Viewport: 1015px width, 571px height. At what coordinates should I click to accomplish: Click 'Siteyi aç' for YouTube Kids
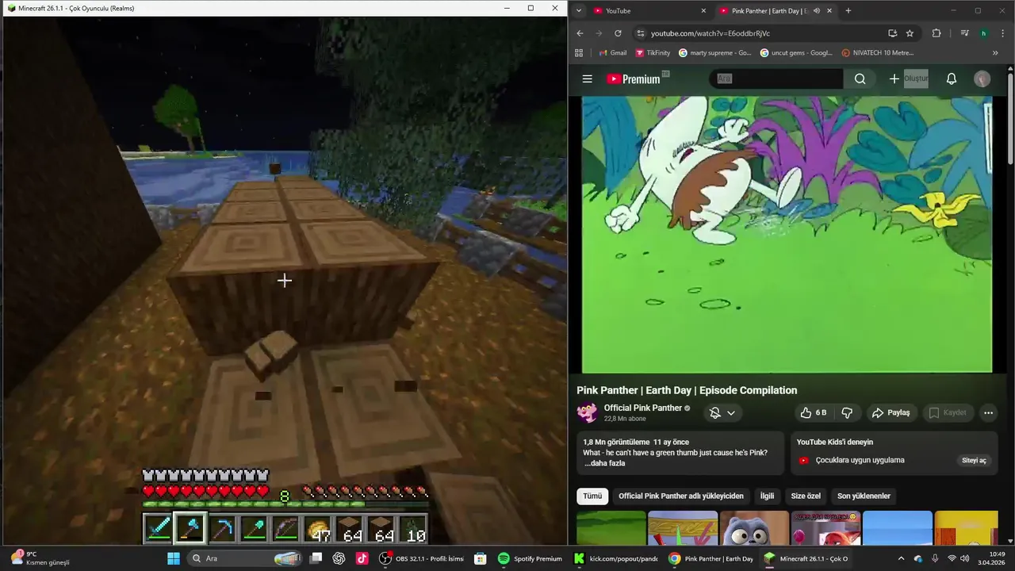tap(974, 460)
